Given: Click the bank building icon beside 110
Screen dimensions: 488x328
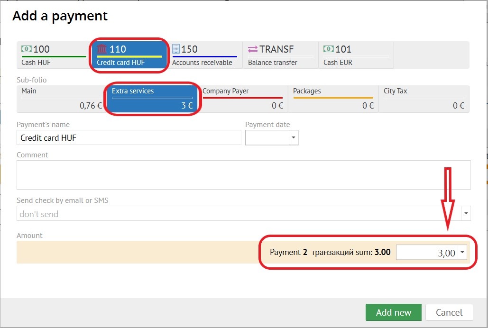Looking at the screenshot, I should tap(102, 49).
